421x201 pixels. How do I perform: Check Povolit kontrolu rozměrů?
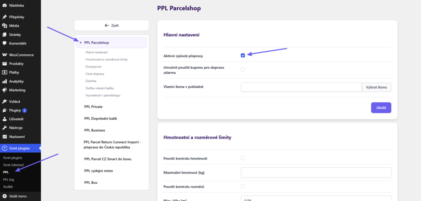click(243, 186)
